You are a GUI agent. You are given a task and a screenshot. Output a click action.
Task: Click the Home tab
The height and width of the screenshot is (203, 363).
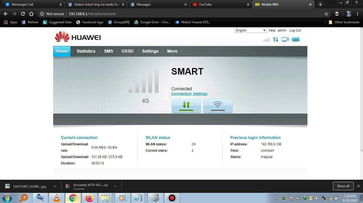coord(62,51)
